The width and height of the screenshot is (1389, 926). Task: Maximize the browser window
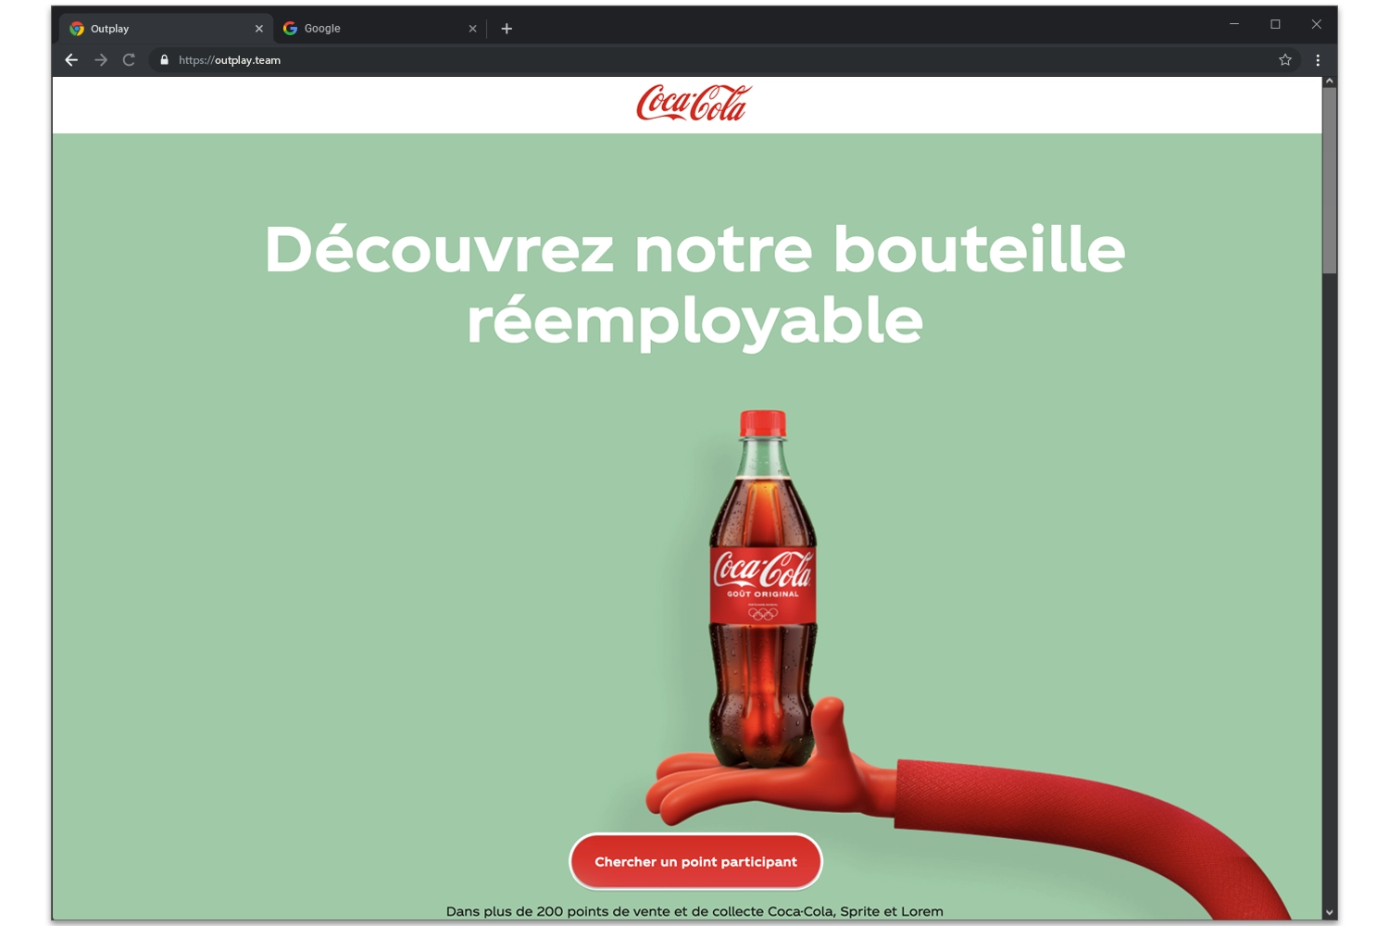[1275, 24]
